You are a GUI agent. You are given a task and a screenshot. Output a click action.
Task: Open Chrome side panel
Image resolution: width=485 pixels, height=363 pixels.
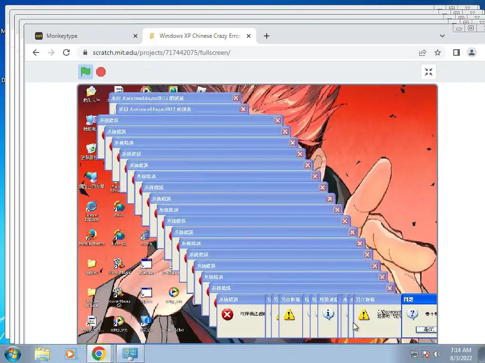coord(456,52)
